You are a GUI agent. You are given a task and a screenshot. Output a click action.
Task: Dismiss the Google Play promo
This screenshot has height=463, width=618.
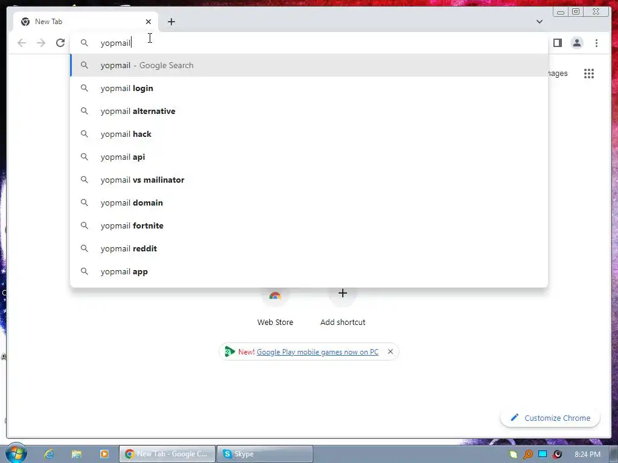(x=390, y=351)
